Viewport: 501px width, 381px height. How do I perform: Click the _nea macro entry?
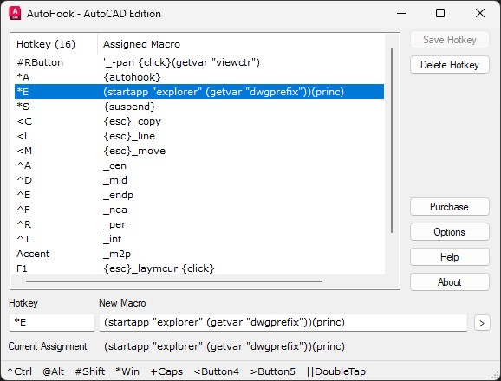tap(115, 210)
